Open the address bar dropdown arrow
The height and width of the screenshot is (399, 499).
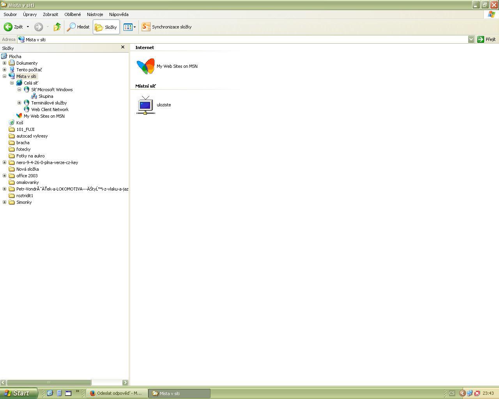(x=471, y=39)
